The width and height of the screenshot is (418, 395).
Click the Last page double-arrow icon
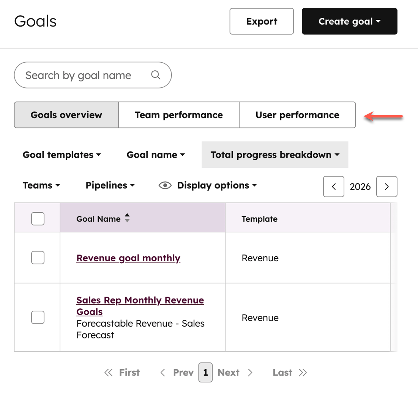302,373
